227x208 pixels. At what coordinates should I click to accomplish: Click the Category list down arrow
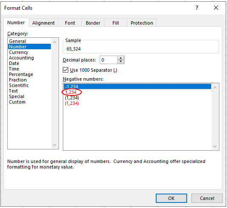coord(55,145)
